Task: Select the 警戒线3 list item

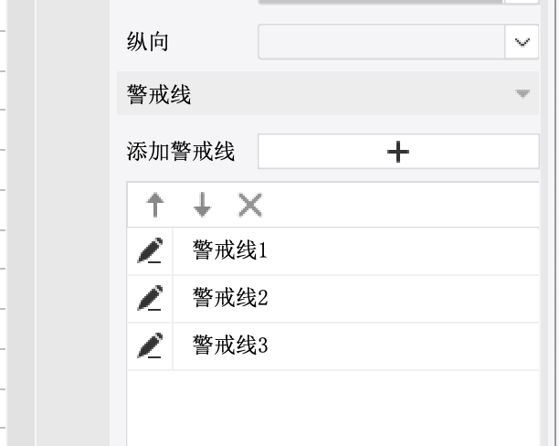Action: click(229, 345)
